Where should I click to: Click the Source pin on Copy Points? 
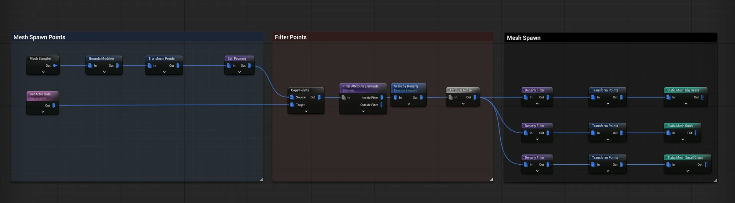coord(292,97)
